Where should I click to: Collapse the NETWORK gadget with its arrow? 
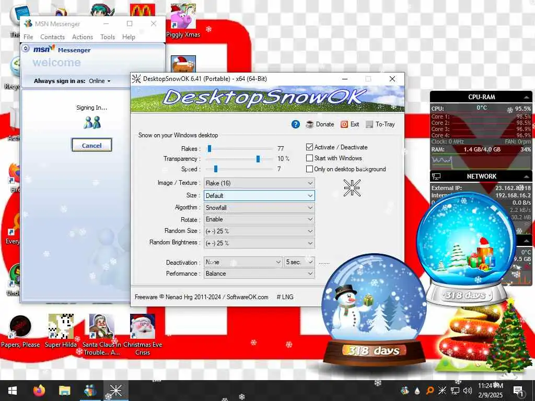tap(527, 176)
